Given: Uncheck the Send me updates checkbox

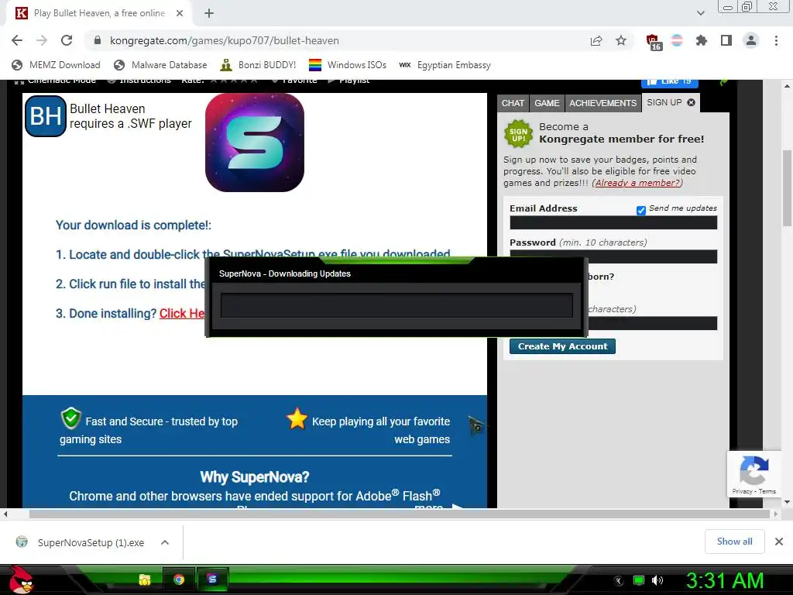Looking at the screenshot, I should point(640,210).
